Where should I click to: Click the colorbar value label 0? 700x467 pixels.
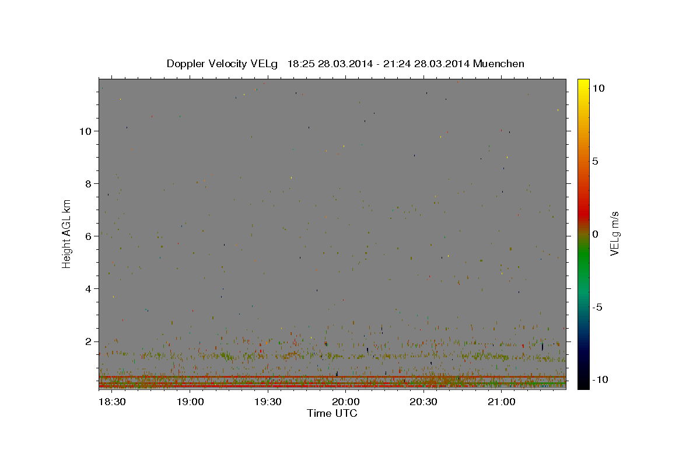click(x=595, y=234)
